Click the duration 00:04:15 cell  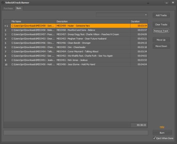[x=139, y=43]
